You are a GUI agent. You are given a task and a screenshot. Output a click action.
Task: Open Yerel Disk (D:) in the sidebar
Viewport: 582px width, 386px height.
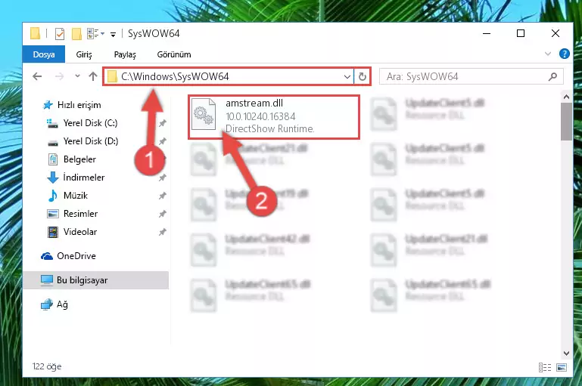[91, 141]
